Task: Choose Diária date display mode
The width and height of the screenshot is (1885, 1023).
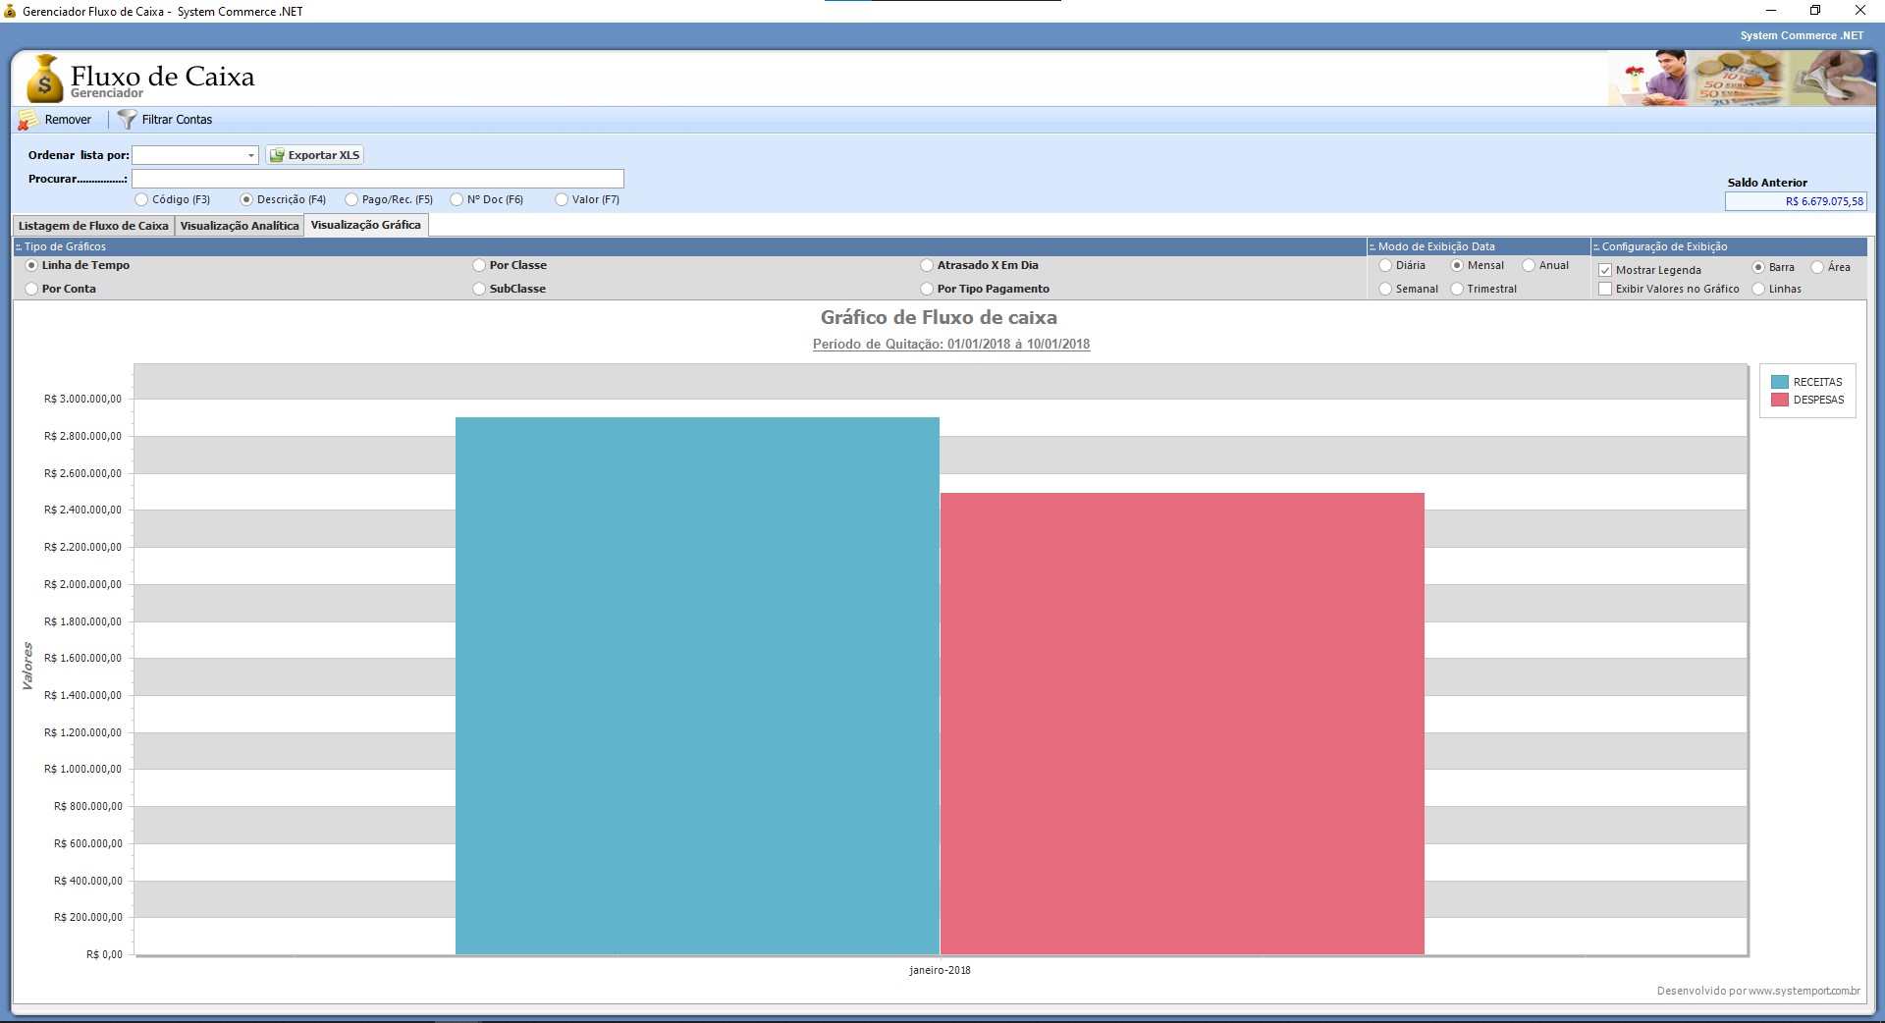Action: 1385,265
